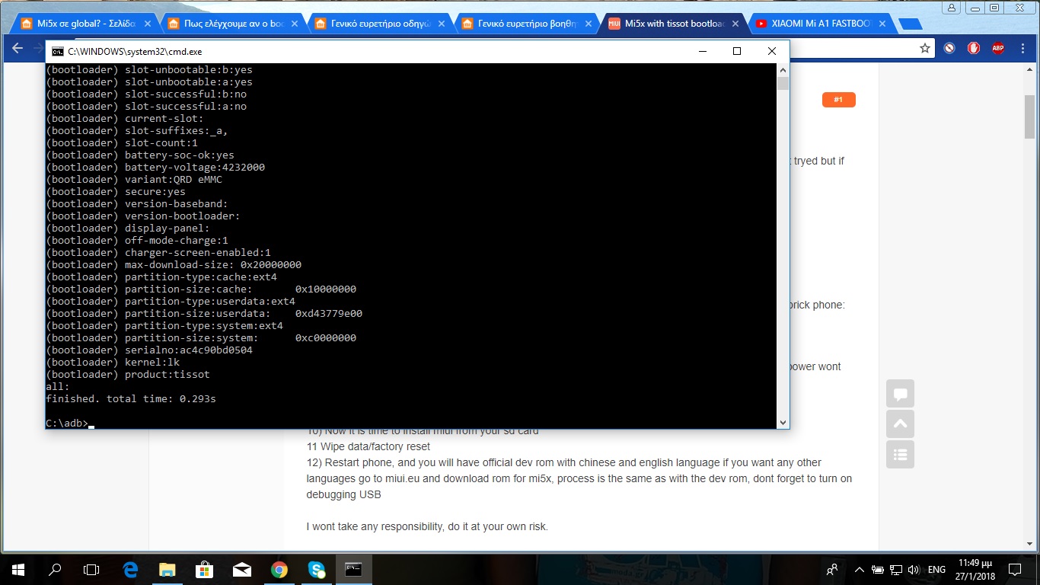Bookmark this page with the star icon

(925, 48)
